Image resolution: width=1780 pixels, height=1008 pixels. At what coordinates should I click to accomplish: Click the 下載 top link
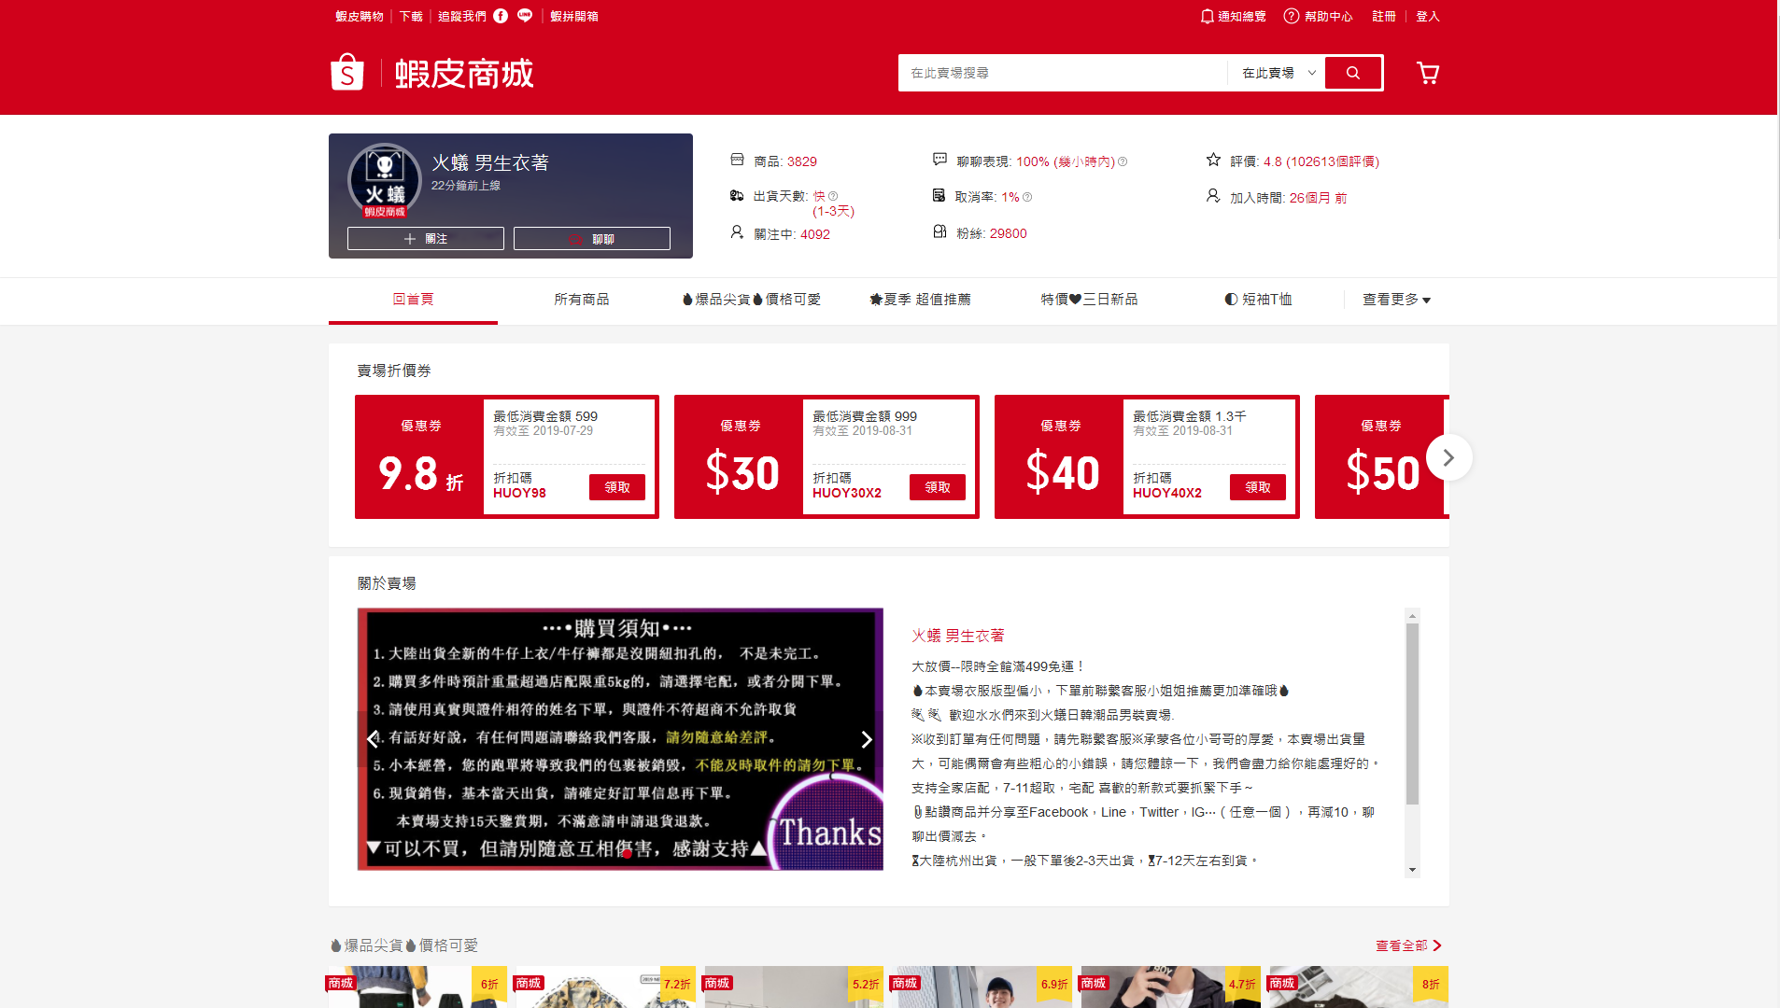(411, 16)
